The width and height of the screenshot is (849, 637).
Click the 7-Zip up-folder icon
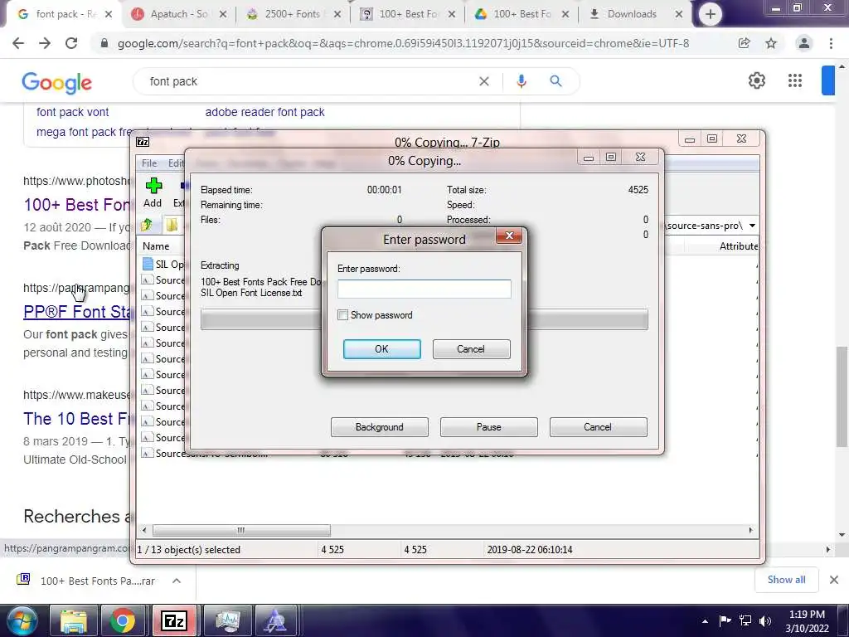click(x=148, y=225)
